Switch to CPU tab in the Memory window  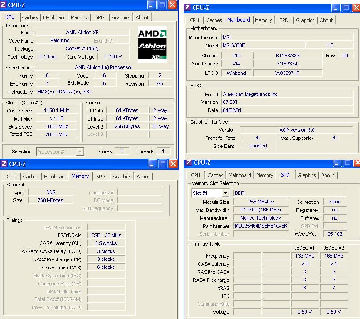click(x=11, y=177)
